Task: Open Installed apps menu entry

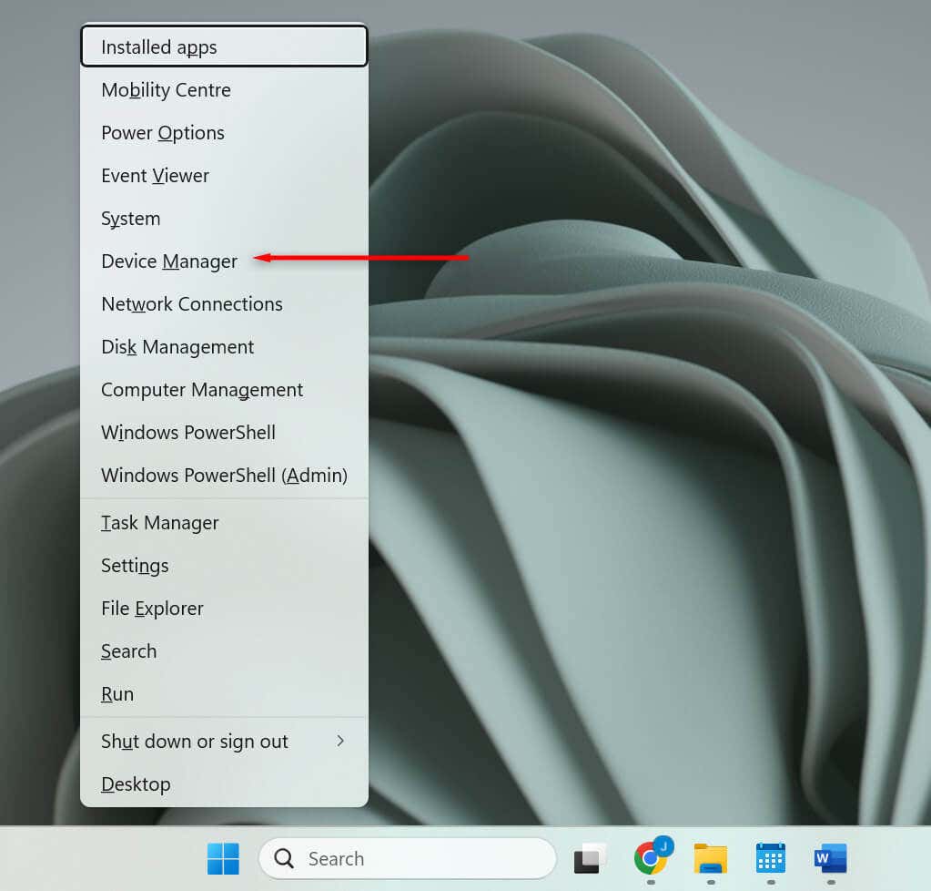Action: (159, 47)
